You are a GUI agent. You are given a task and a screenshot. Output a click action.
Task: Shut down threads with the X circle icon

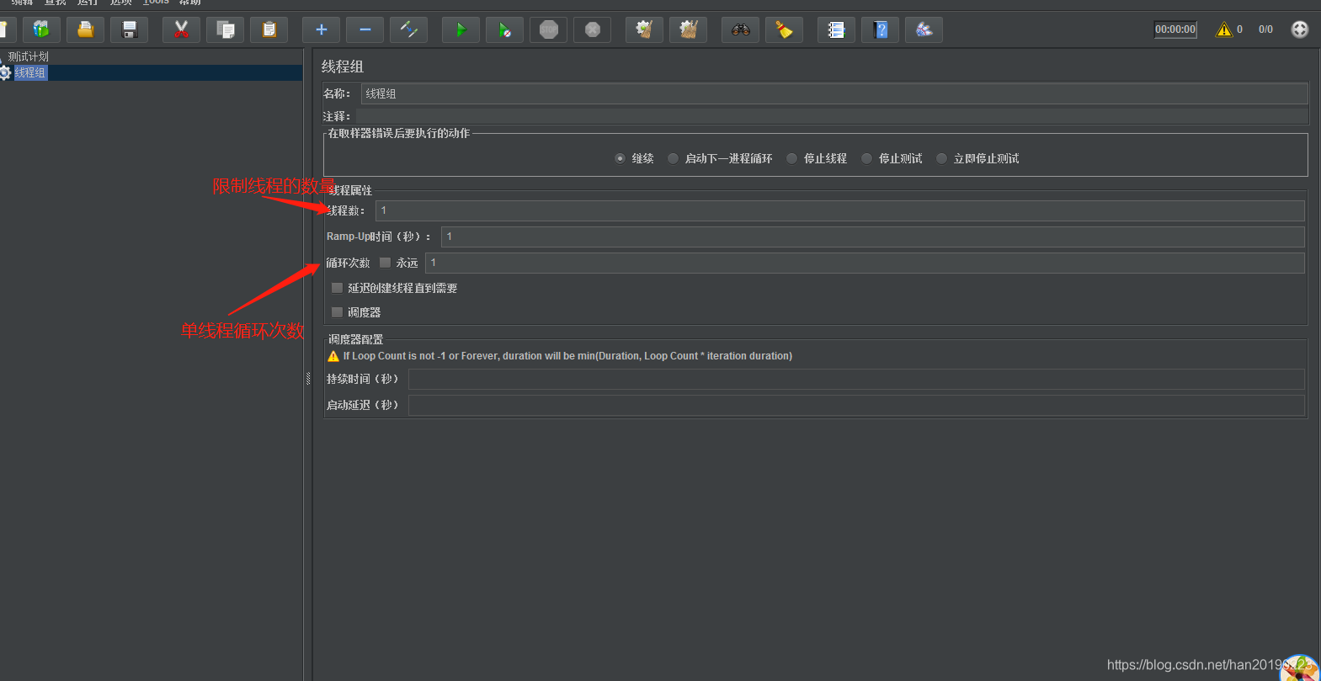coord(592,29)
